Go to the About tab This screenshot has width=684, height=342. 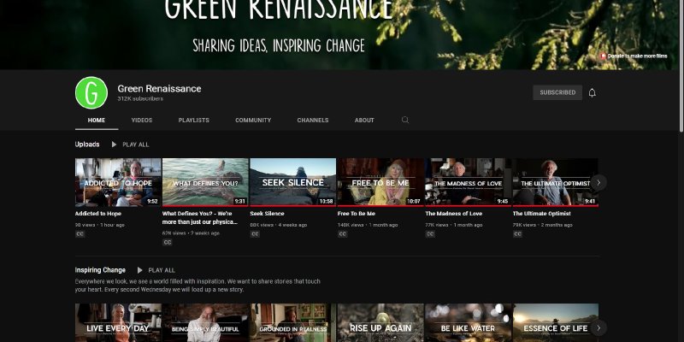[364, 121]
